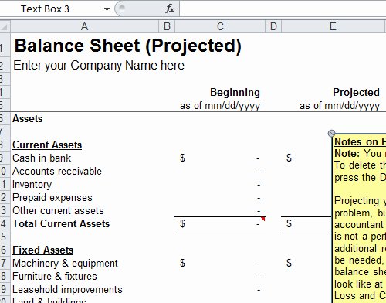Click the Current Assets heading
Viewport: 386px width, 303px height.
(47, 145)
